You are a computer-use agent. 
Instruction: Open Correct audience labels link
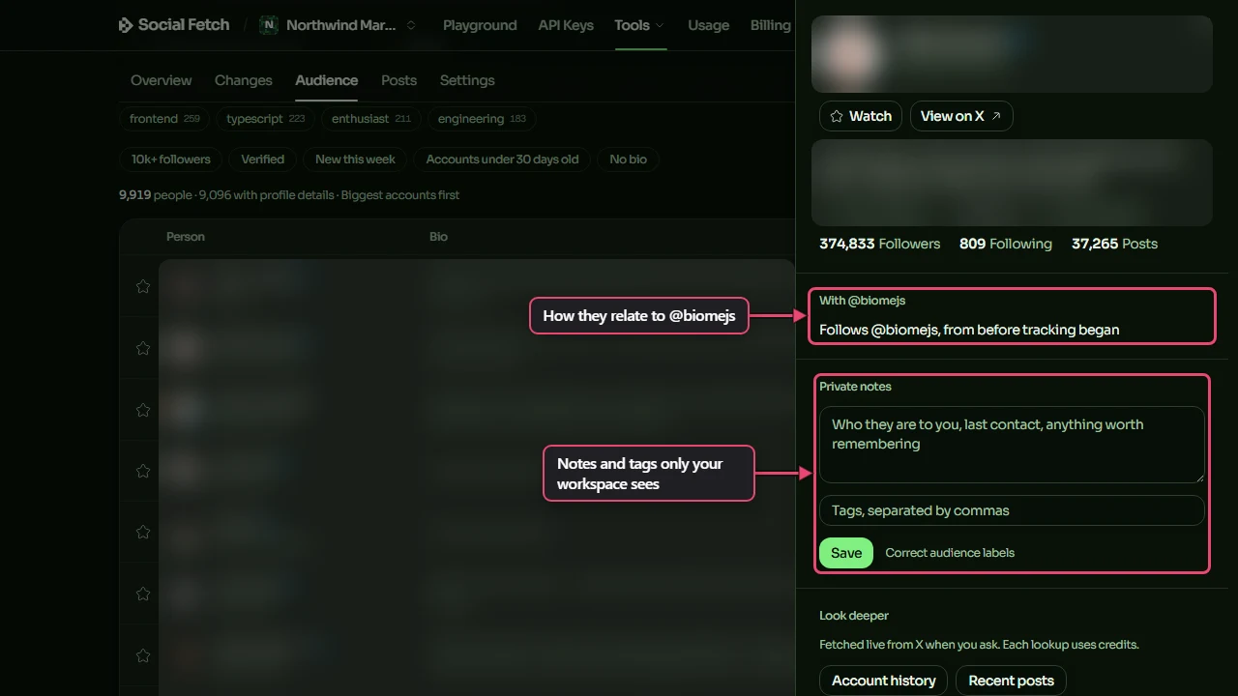pyautogui.click(x=950, y=553)
